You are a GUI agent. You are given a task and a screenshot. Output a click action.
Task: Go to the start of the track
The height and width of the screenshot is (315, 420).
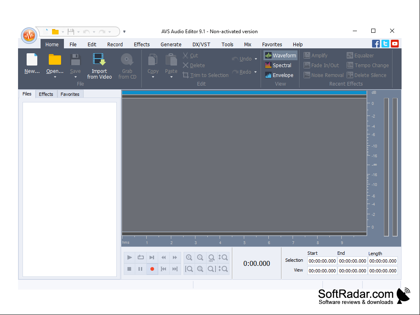tap(163, 269)
